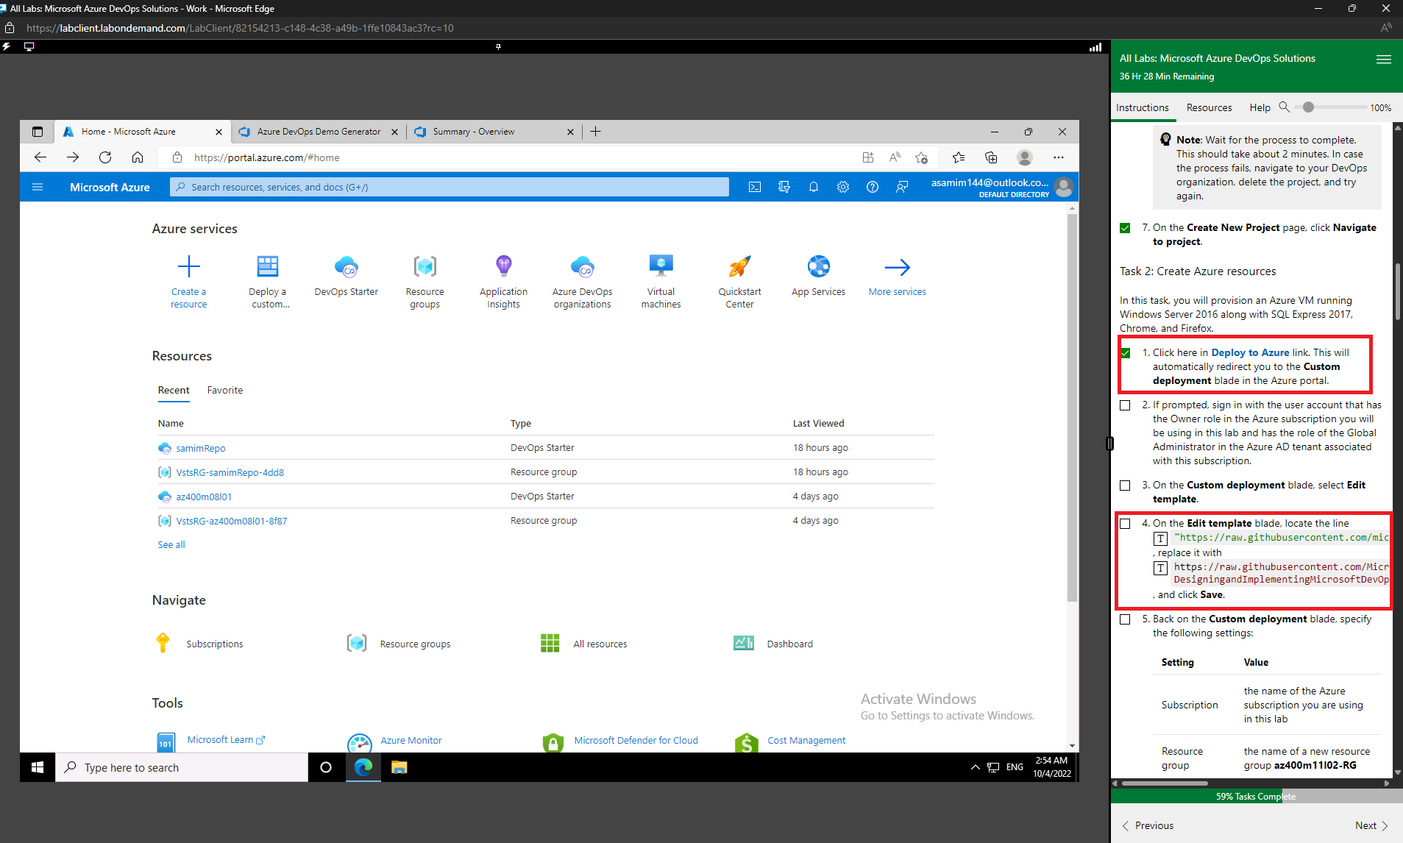Open Azure portal settings gear
The image size is (1403, 843).
click(x=843, y=187)
